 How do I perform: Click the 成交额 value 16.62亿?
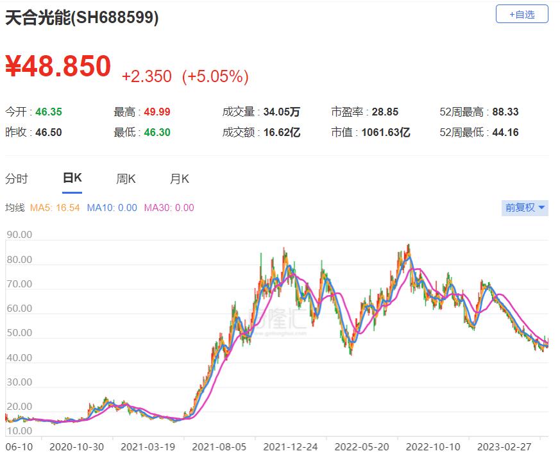tap(282, 133)
